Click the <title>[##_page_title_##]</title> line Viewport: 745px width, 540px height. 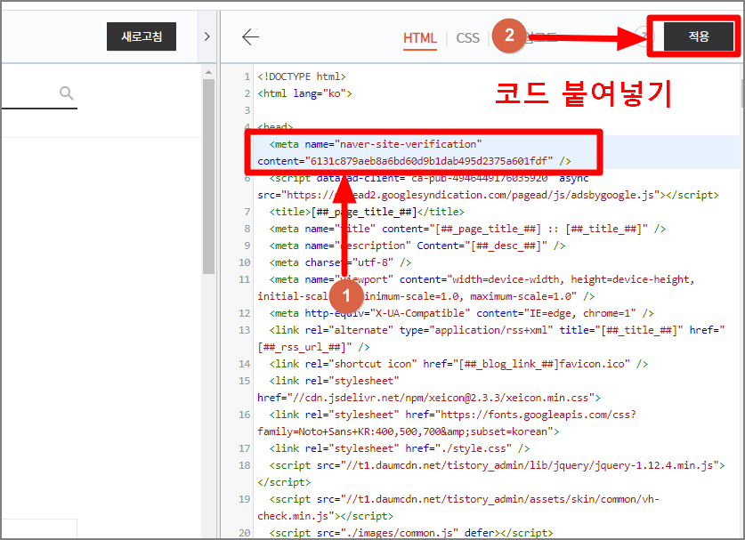tap(367, 212)
